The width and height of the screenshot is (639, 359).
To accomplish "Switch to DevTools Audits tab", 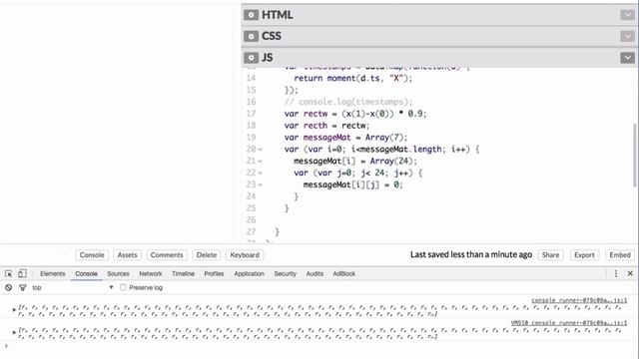I will point(315,273).
